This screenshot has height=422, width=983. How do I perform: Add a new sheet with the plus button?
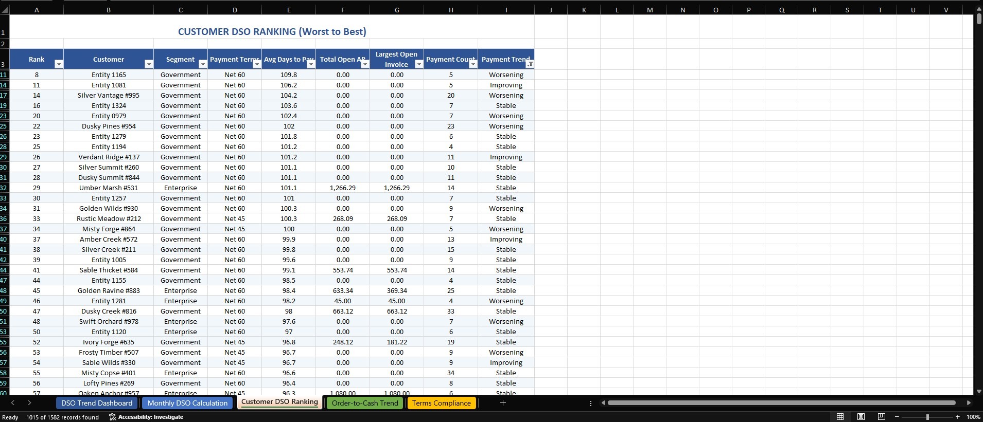click(503, 403)
